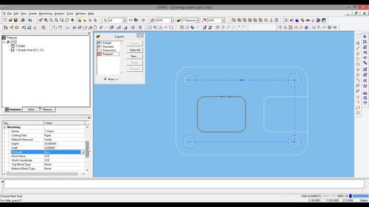This screenshot has width=369, height=207.
Task: Toggle the 3 'Features' layer checkbox
Action: 99,54
